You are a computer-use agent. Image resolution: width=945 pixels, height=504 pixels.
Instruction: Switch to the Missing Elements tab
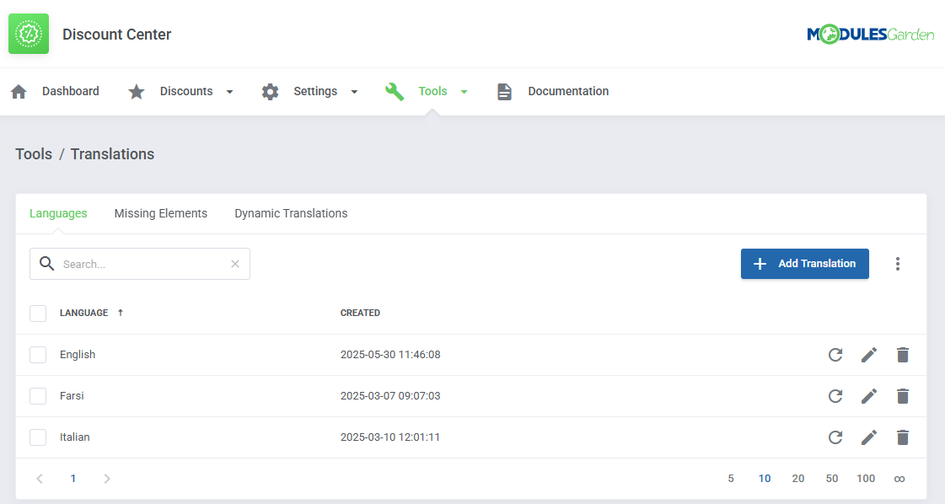(161, 213)
